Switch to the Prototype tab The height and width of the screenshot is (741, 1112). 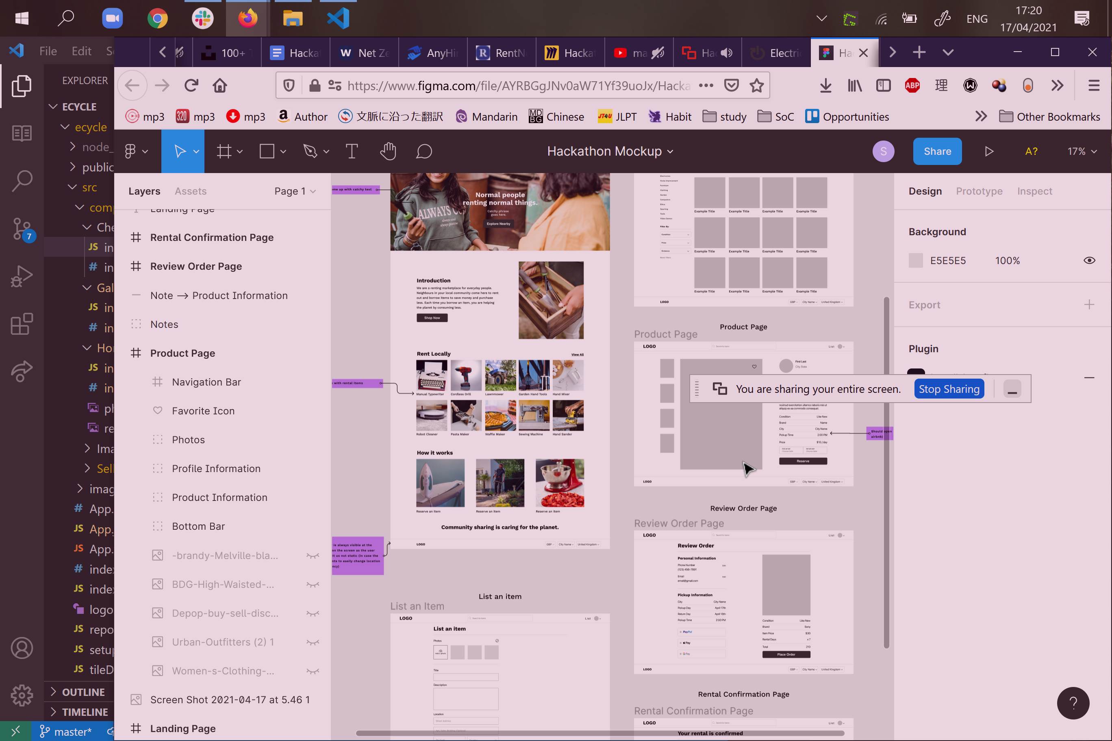pyautogui.click(x=979, y=191)
